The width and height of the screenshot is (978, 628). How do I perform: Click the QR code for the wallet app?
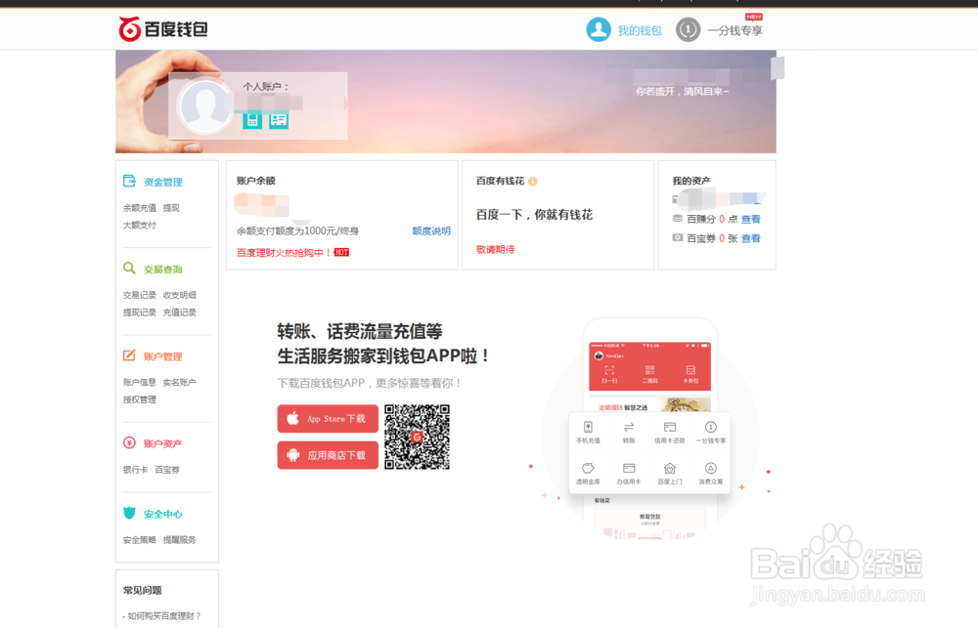pos(417,437)
